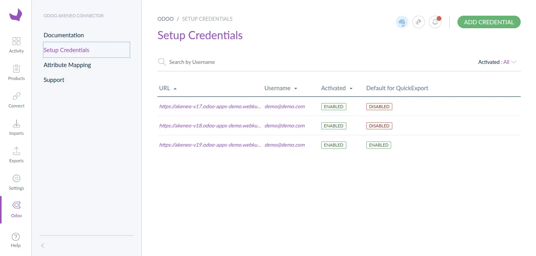Disable QuickExport default for akeneo-v19 credential
Screen dimensions: 536x256
378,145
